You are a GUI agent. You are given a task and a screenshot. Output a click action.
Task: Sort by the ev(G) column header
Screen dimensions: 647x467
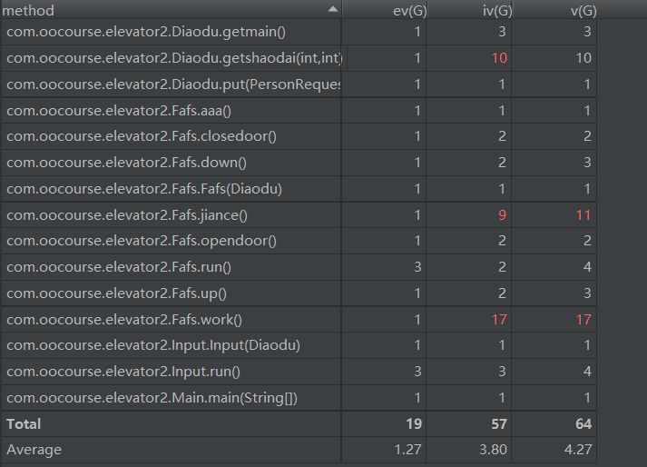[x=385, y=10]
